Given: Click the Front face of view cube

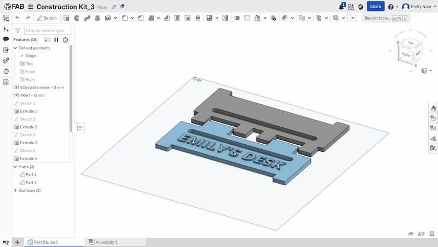Looking at the screenshot, I should click(406, 55).
